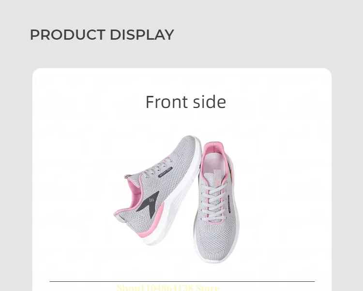The height and width of the screenshot is (291, 363).
Task: Click the word DISPLAY in the heading
Action: click(x=142, y=35)
